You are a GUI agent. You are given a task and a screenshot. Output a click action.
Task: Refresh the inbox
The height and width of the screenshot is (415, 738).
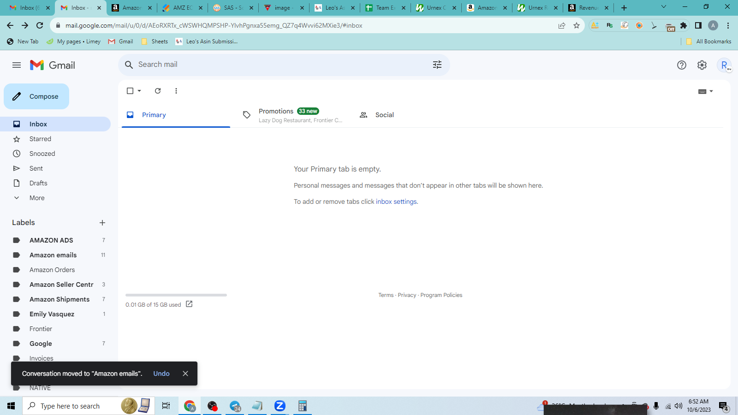[x=158, y=91]
